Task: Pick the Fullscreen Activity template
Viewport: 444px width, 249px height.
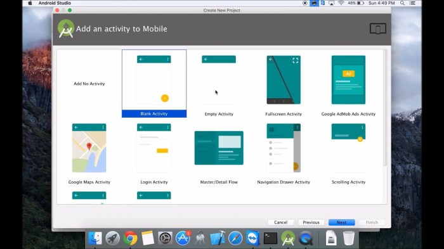Action: [284, 84]
